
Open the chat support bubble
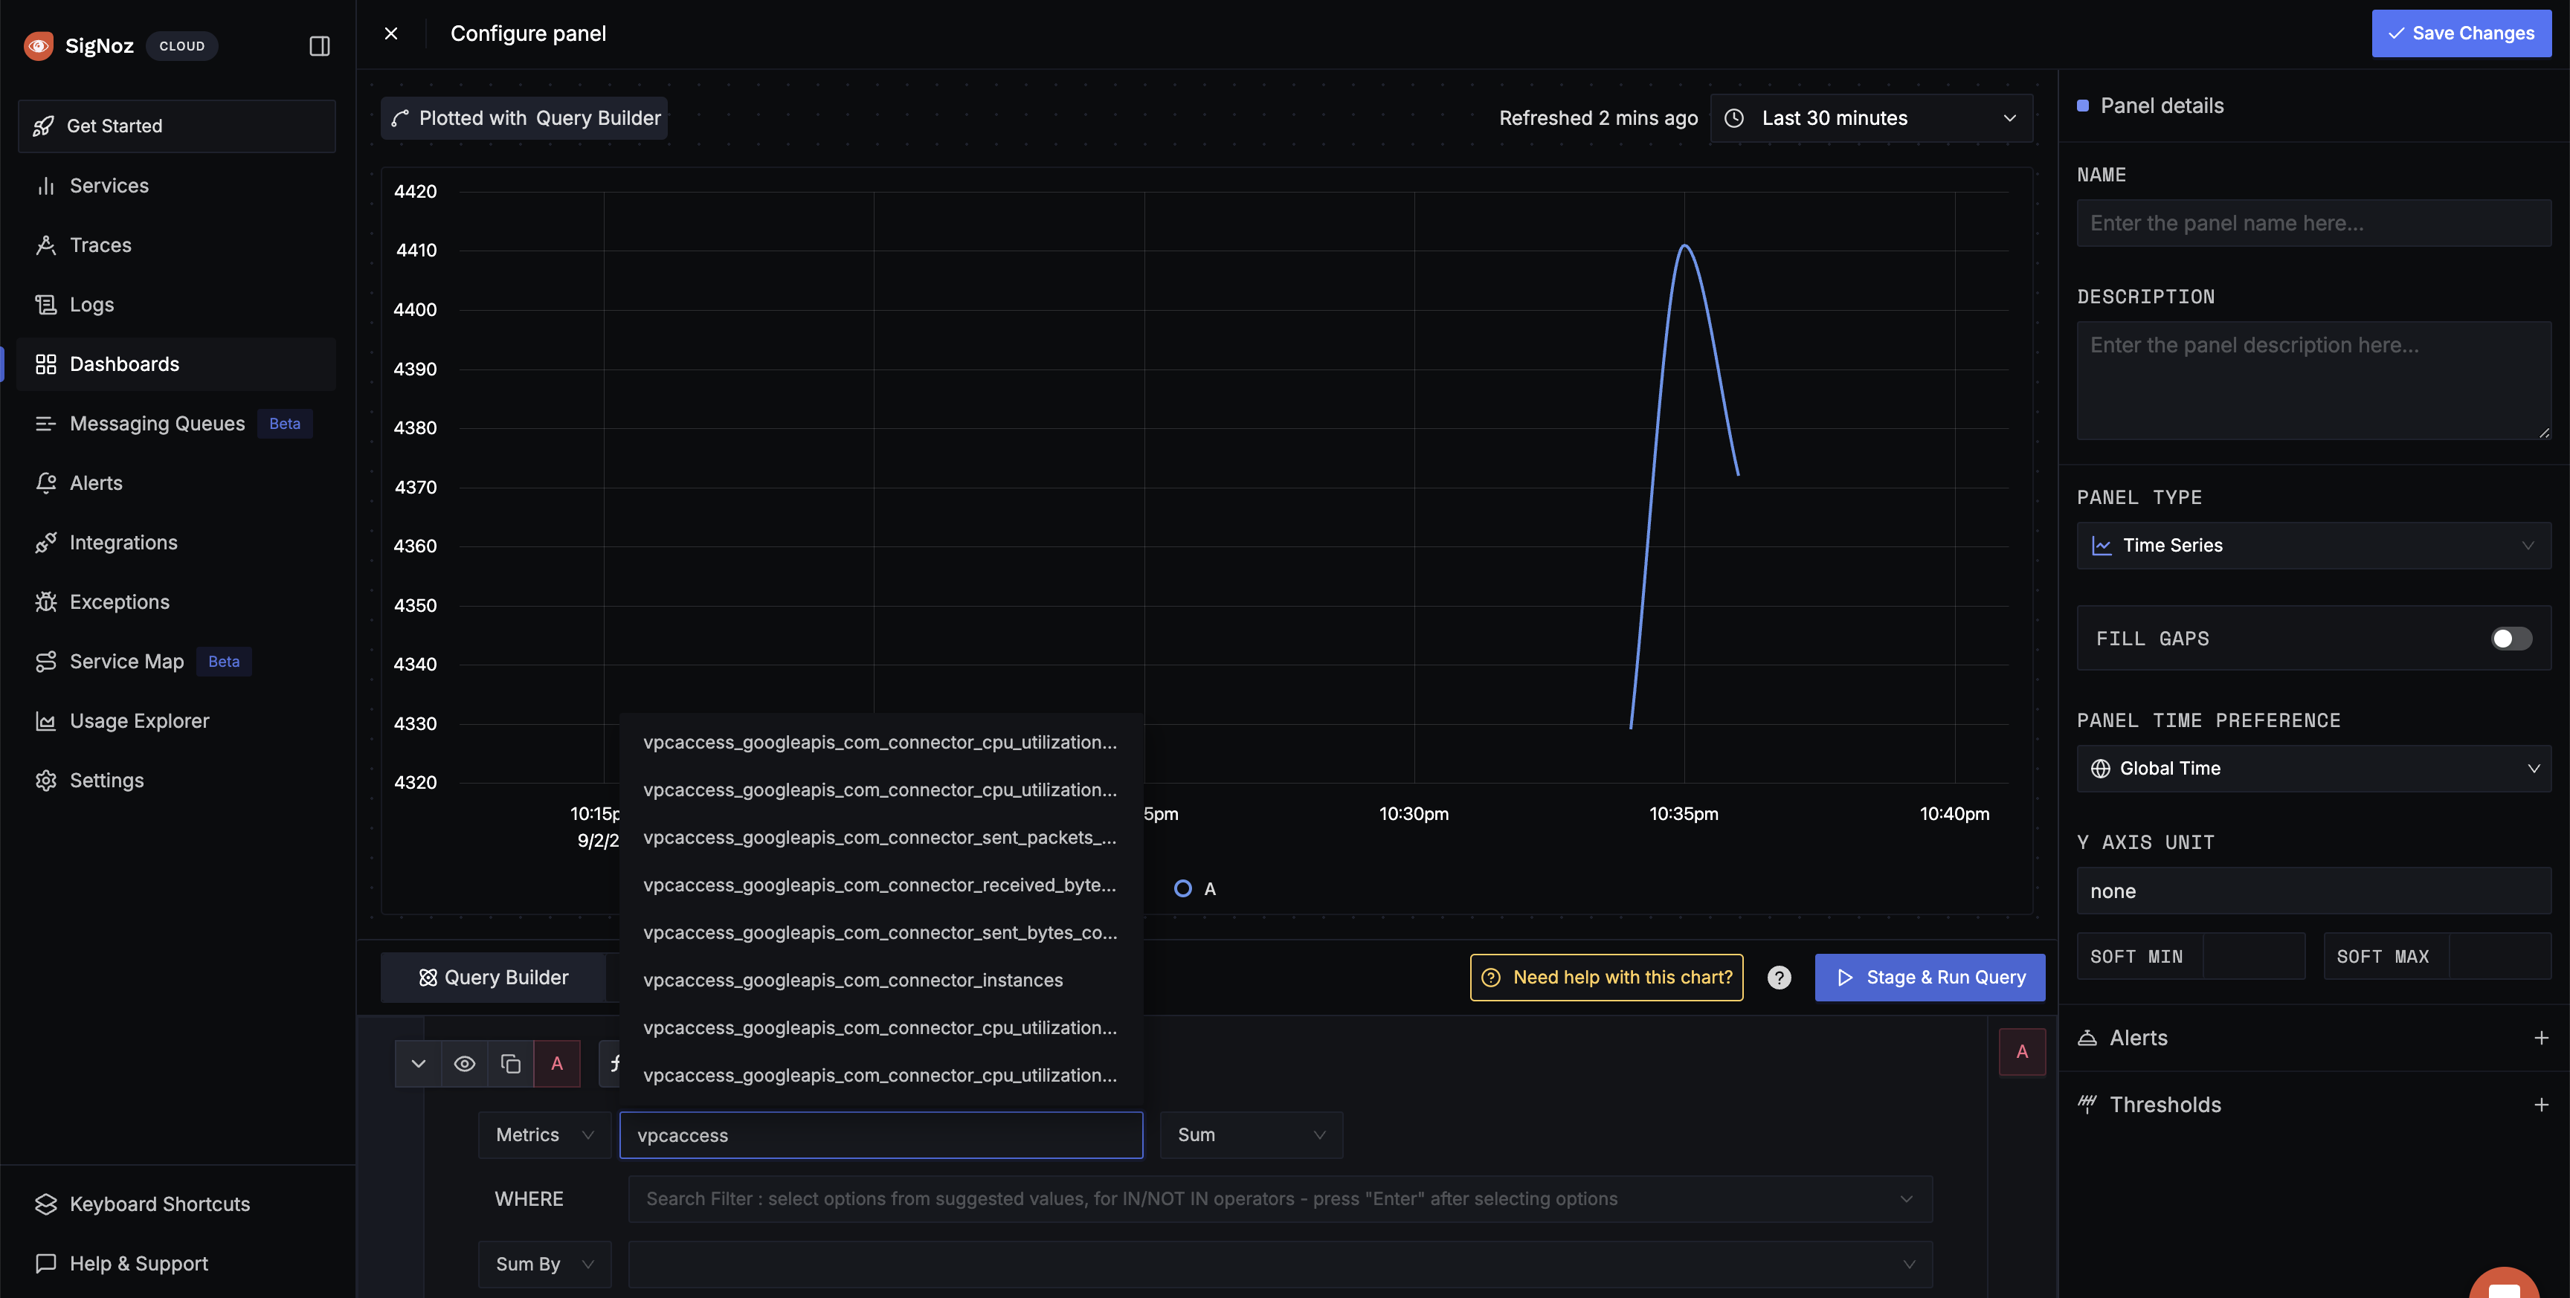2504,1284
